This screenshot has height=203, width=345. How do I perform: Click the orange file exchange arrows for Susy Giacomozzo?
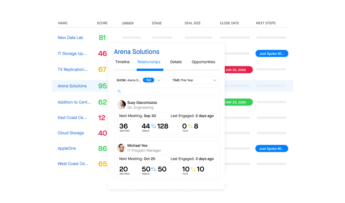tap(190, 126)
